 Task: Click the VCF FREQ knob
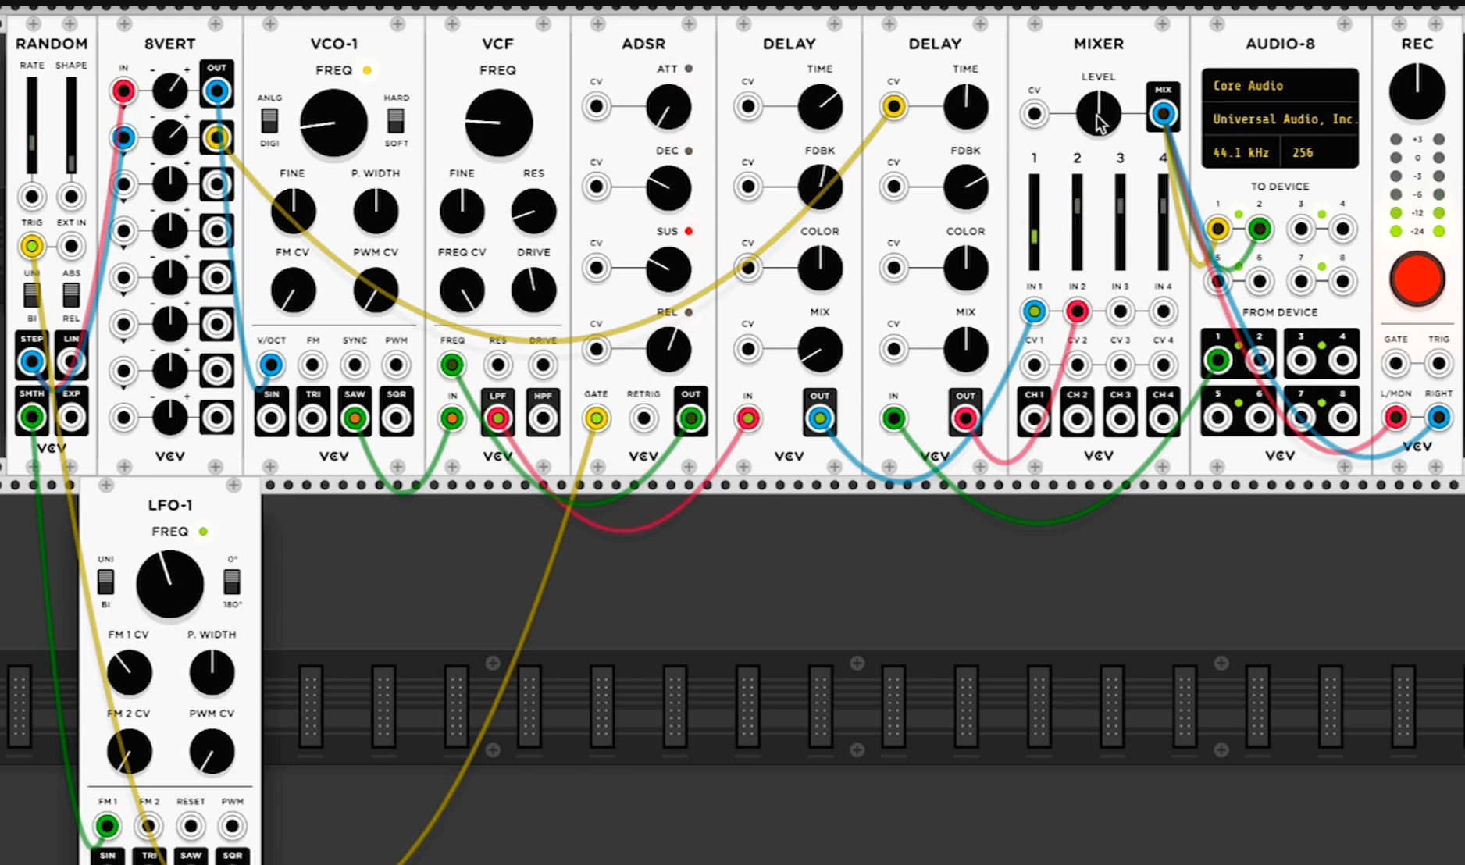coord(498,123)
